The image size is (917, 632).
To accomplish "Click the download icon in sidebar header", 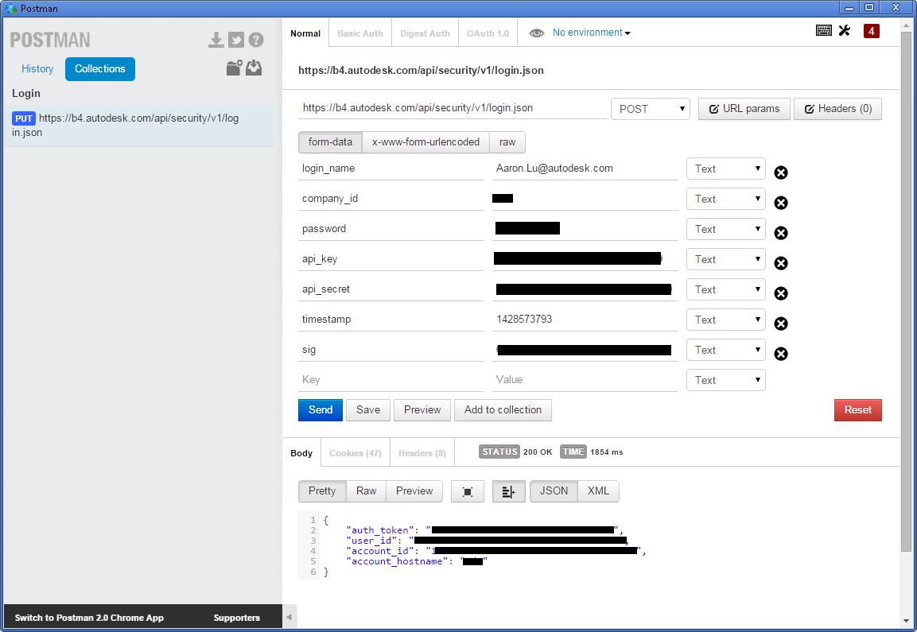I will coord(216,40).
